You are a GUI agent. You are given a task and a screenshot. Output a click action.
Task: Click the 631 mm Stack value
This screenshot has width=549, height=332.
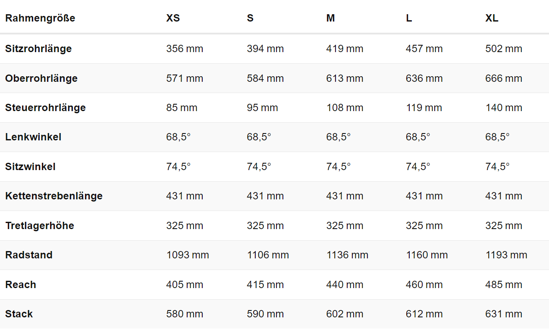pyautogui.click(x=504, y=314)
